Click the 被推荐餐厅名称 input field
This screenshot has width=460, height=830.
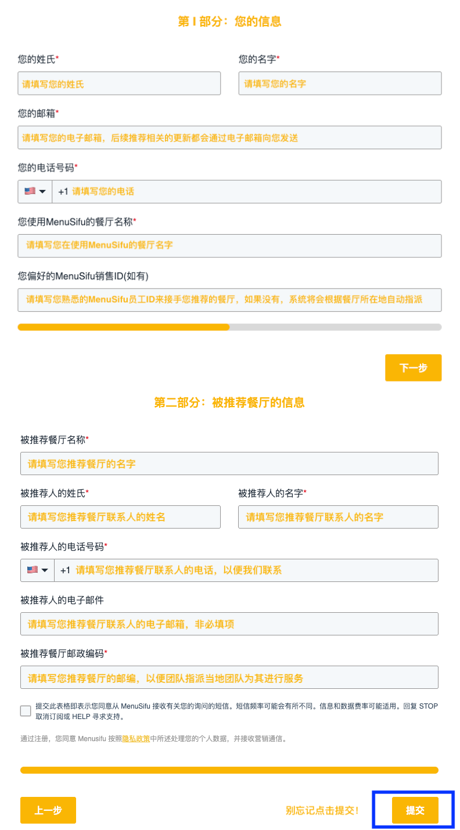tap(229, 463)
